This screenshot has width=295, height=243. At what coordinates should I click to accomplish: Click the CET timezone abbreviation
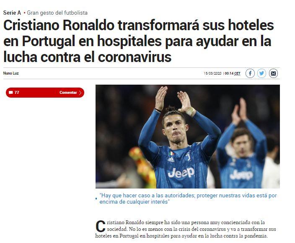(x=238, y=73)
